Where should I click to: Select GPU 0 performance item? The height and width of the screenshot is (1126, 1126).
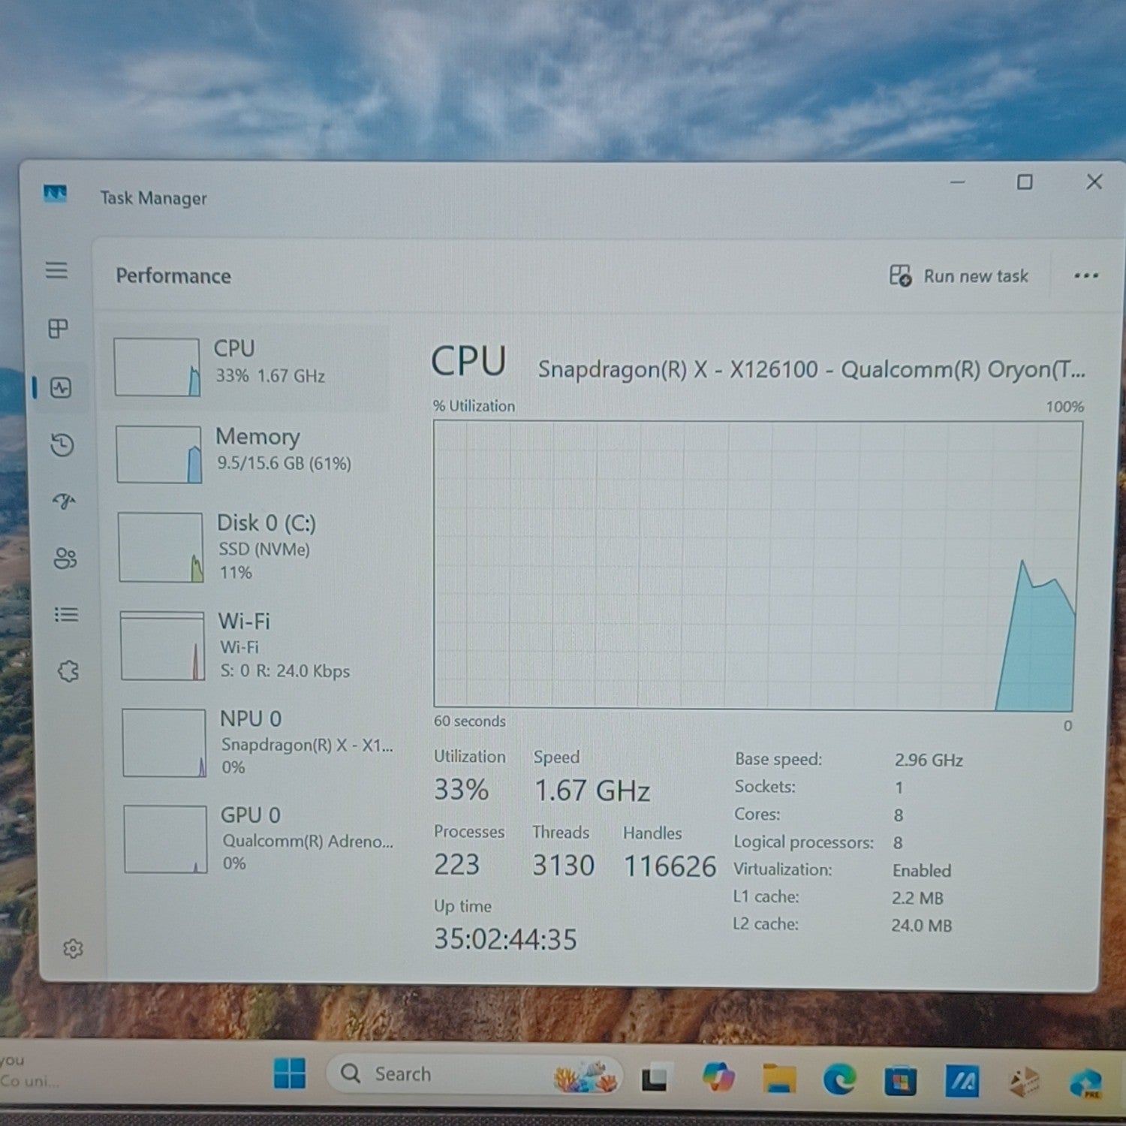tap(255, 838)
